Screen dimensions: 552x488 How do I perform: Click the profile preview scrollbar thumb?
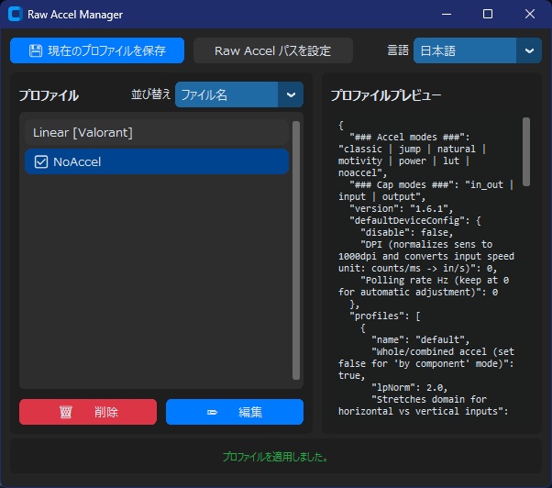pos(526,151)
